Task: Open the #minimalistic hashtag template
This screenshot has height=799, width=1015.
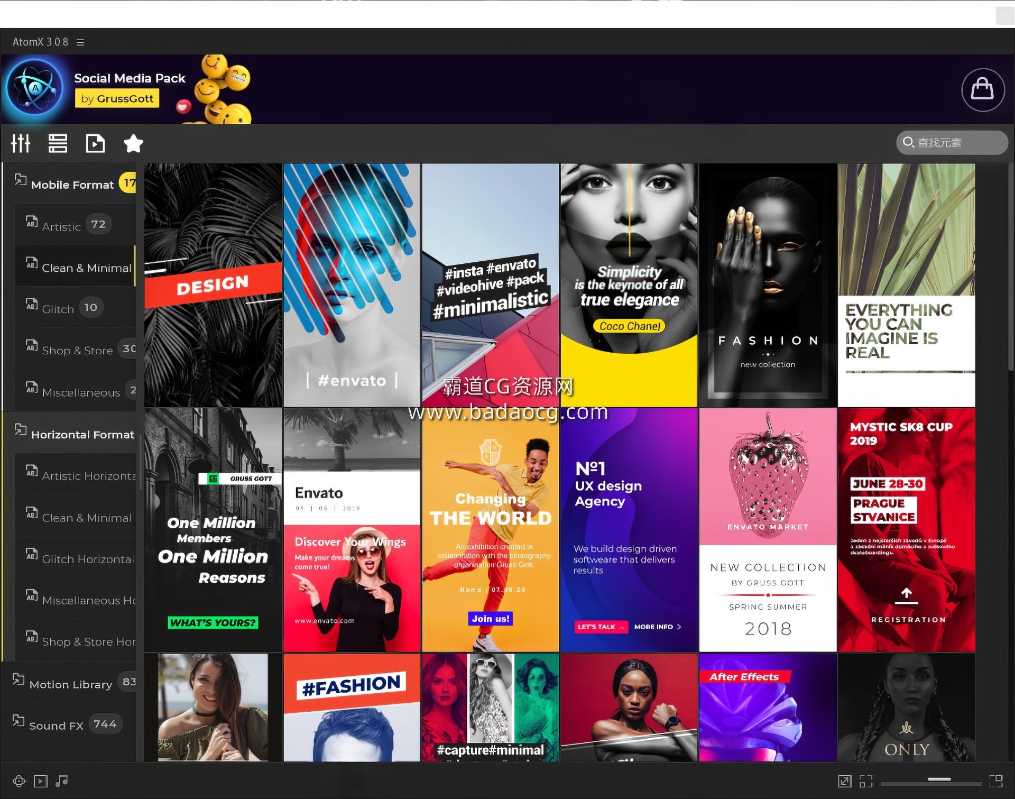Action: click(x=490, y=285)
